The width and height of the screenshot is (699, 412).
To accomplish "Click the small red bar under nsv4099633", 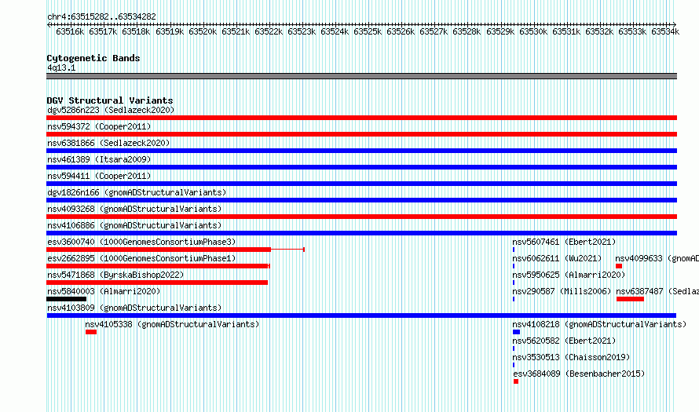I will [619, 266].
